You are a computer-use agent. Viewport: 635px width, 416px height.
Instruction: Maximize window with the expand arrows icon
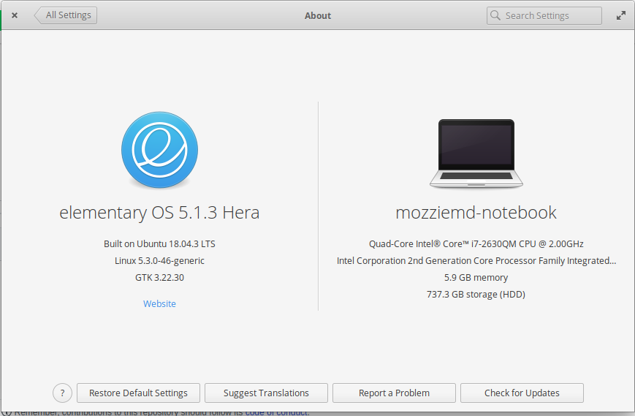tap(621, 15)
